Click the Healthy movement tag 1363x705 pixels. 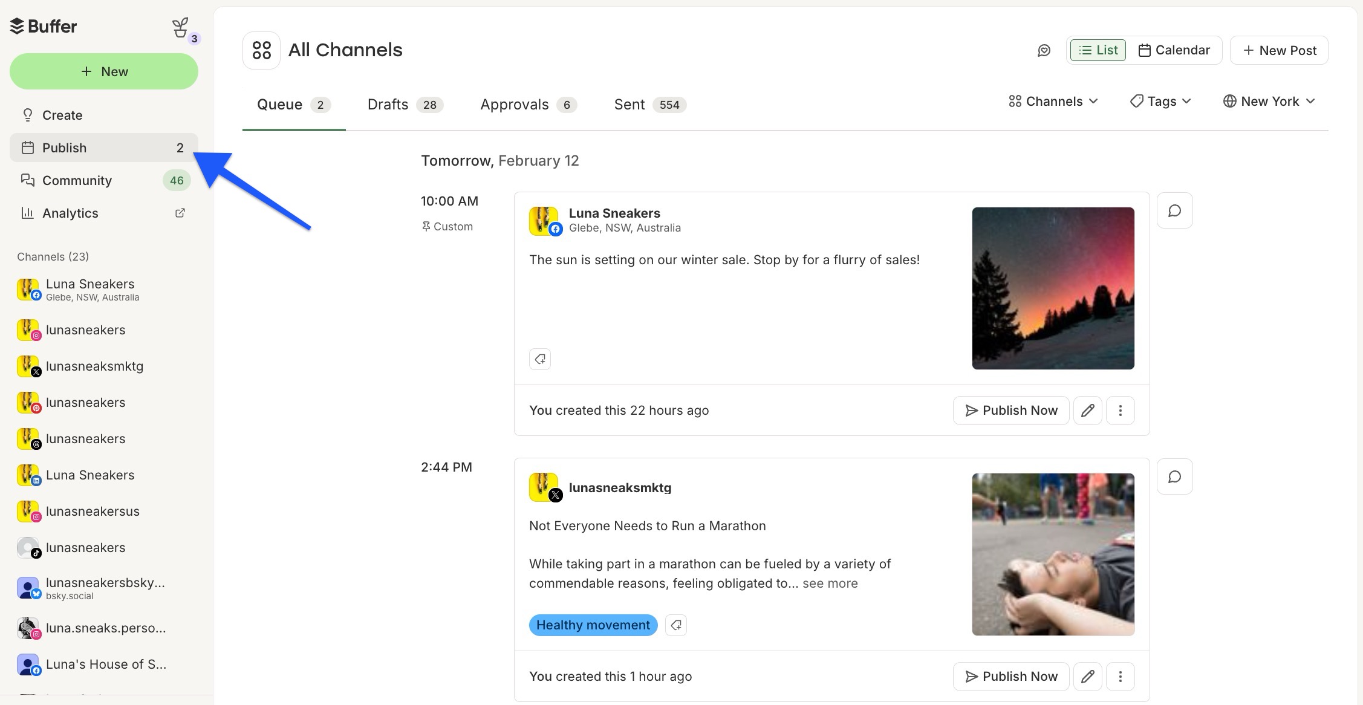click(593, 625)
